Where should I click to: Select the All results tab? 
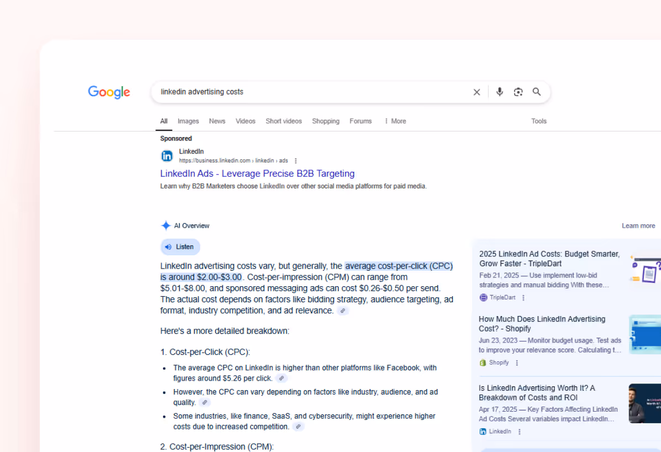[164, 121]
